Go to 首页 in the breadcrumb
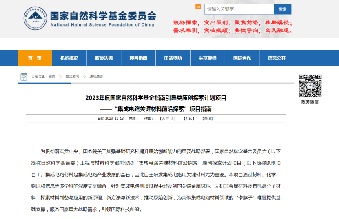 52,77
